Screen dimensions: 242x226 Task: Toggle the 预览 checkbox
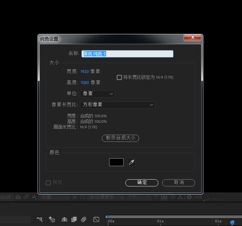tap(48, 182)
